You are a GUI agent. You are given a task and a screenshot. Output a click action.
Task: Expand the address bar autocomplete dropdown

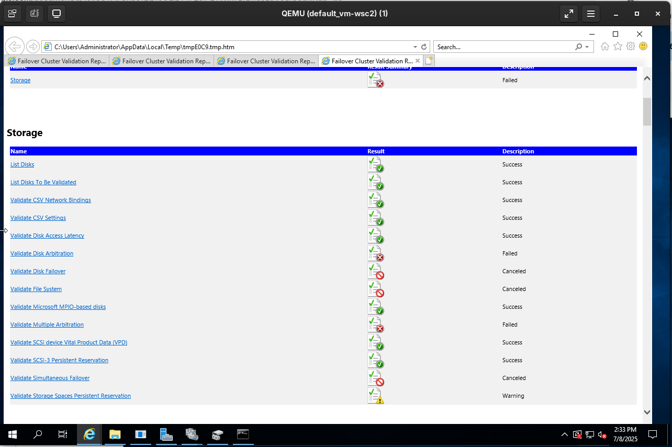415,47
